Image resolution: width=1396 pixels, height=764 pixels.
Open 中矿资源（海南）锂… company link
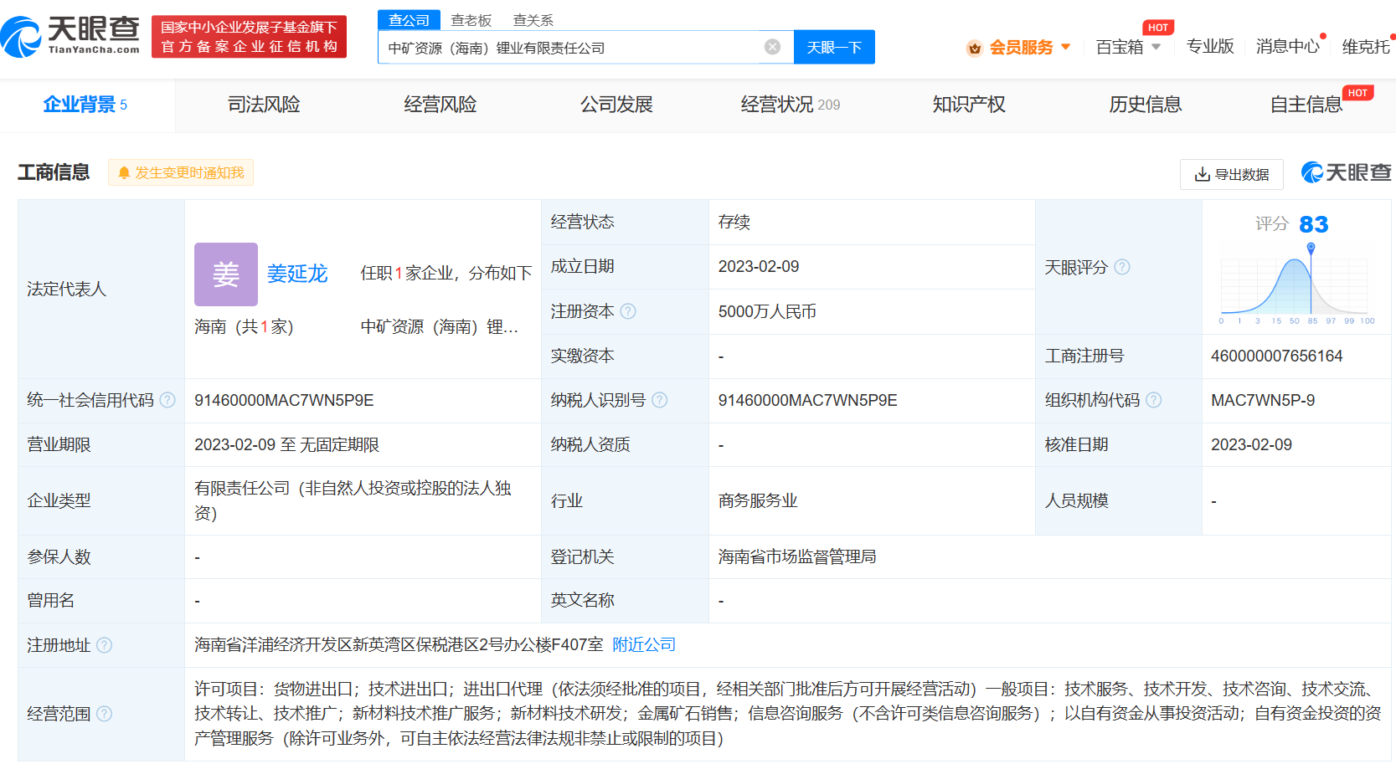(x=440, y=326)
